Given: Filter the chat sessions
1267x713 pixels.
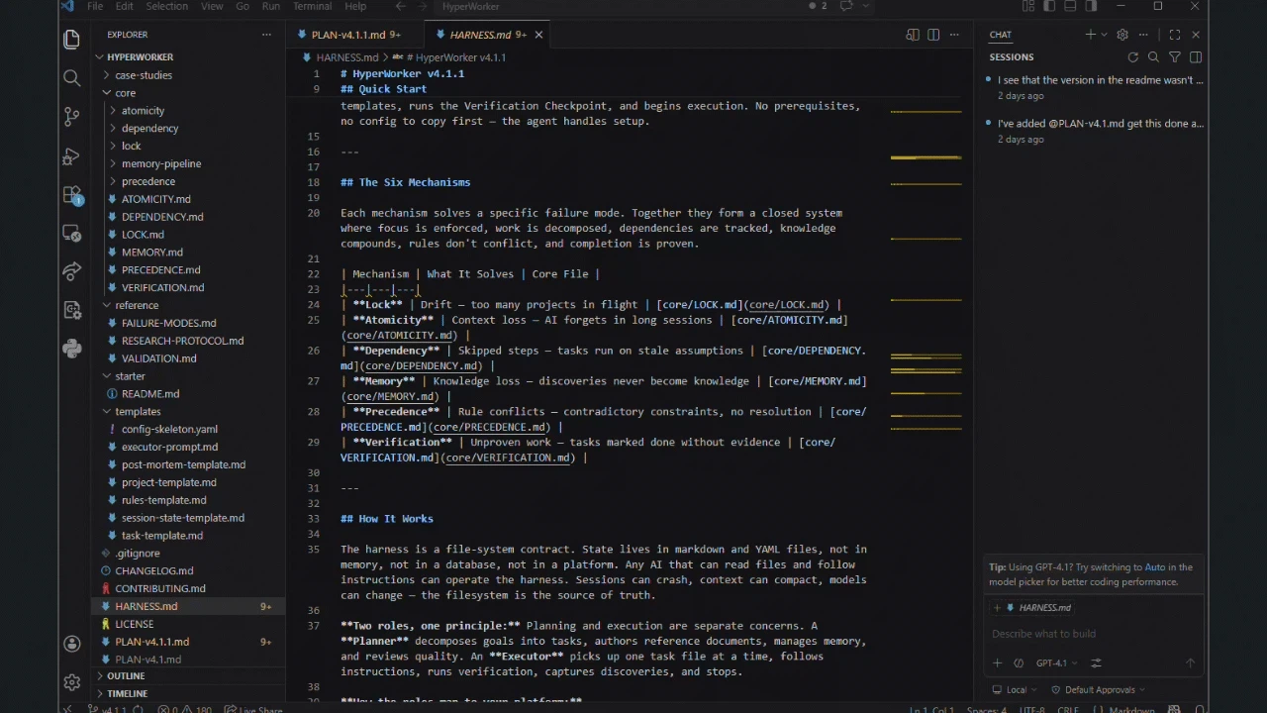Looking at the screenshot, I should coord(1174,57).
